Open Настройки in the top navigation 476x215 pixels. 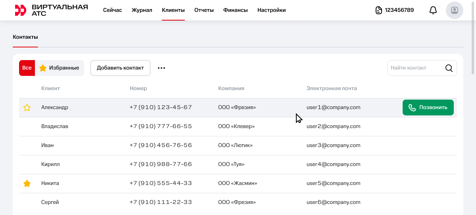[271, 10]
